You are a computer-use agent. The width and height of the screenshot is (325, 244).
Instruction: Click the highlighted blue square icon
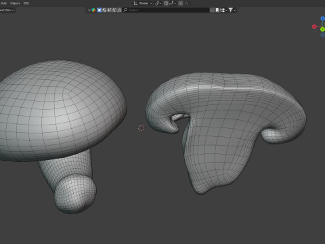pyautogui.click(x=100, y=10)
